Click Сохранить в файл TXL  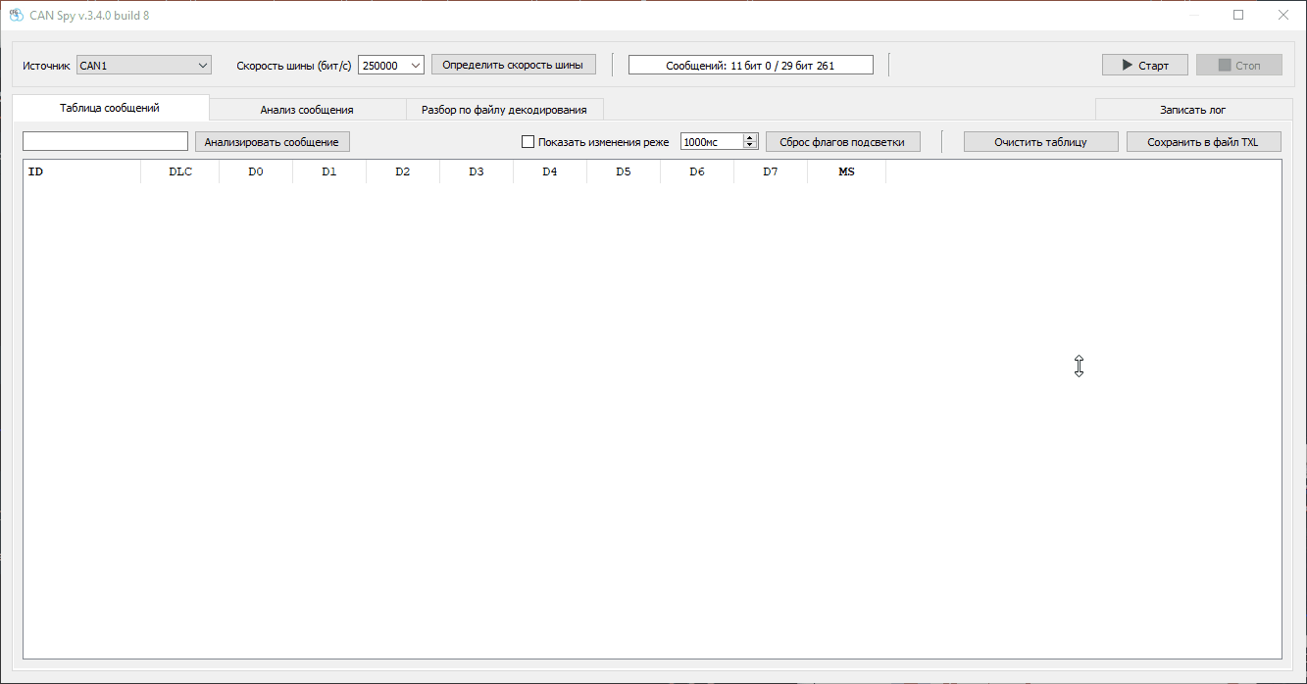coord(1202,142)
